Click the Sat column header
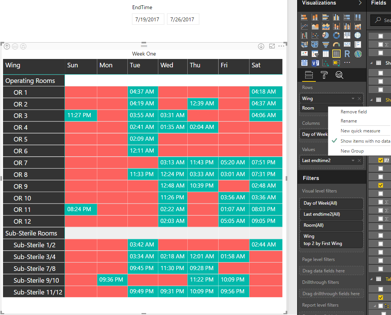 point(266,67)
